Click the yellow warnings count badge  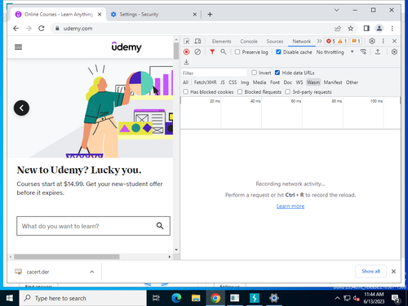(343, 41)
